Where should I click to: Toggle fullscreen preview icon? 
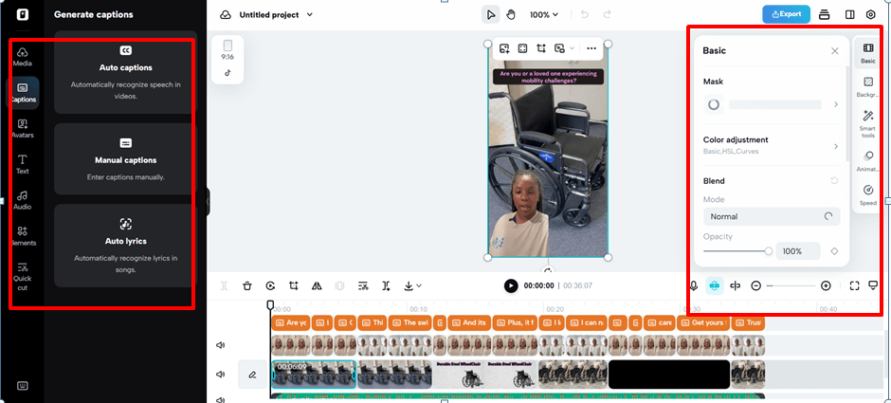click(854, 285)
